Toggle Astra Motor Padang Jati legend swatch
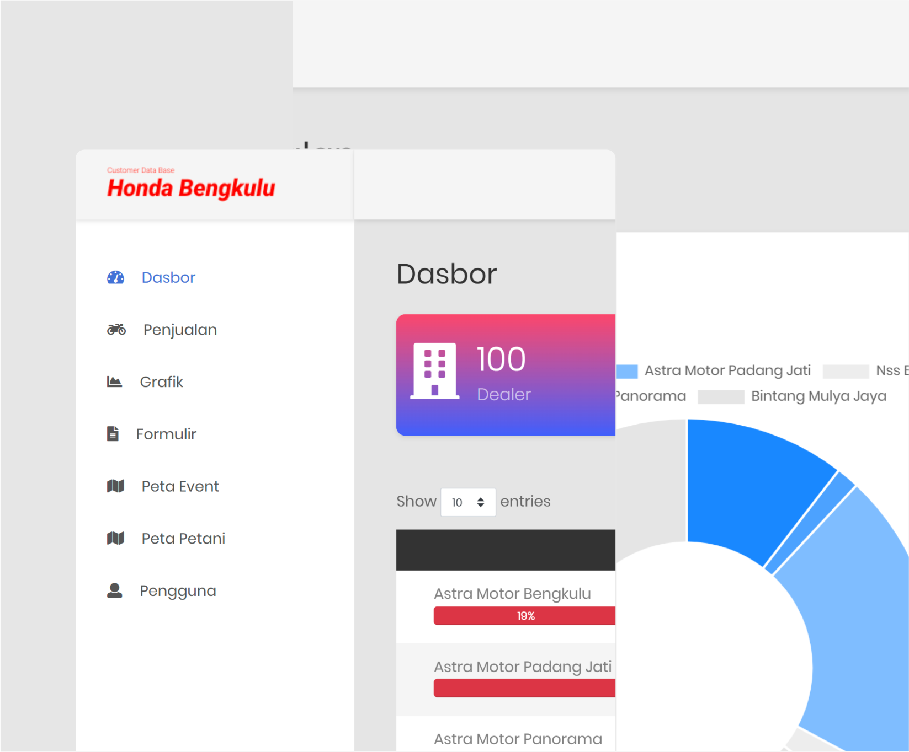 (627, 371)
